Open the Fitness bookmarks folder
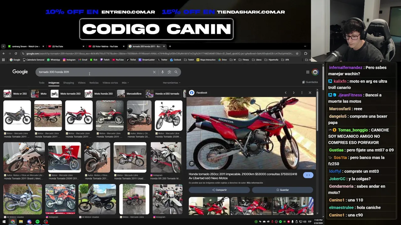The height and width of the screenshot is (225, 401). click(244, 60)
